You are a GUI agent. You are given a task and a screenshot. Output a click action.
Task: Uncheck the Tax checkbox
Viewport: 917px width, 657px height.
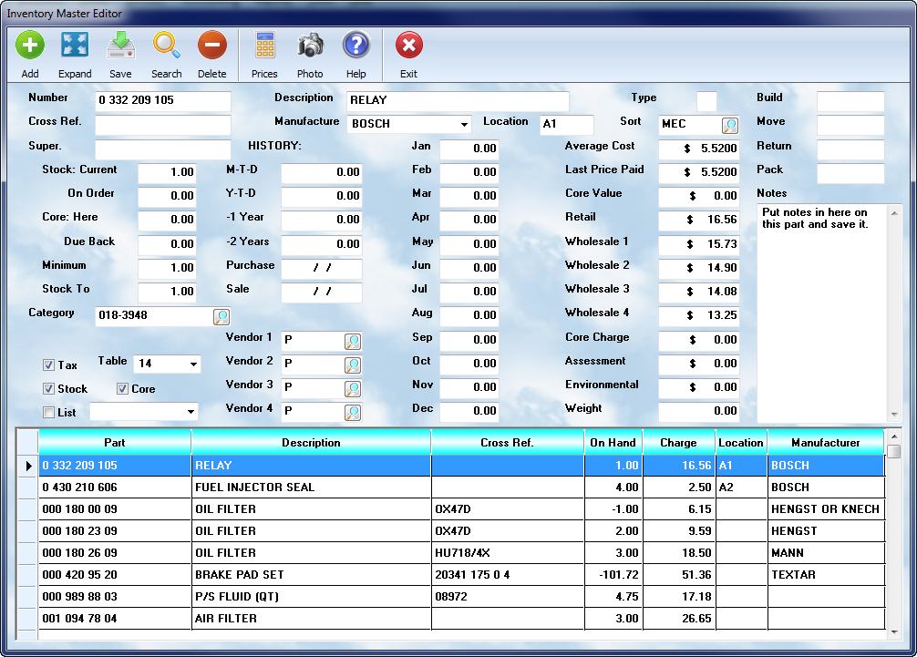pos(49,365)
